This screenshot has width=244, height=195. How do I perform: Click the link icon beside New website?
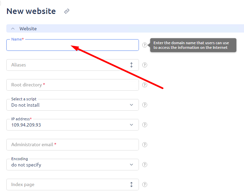pos(67,11)
